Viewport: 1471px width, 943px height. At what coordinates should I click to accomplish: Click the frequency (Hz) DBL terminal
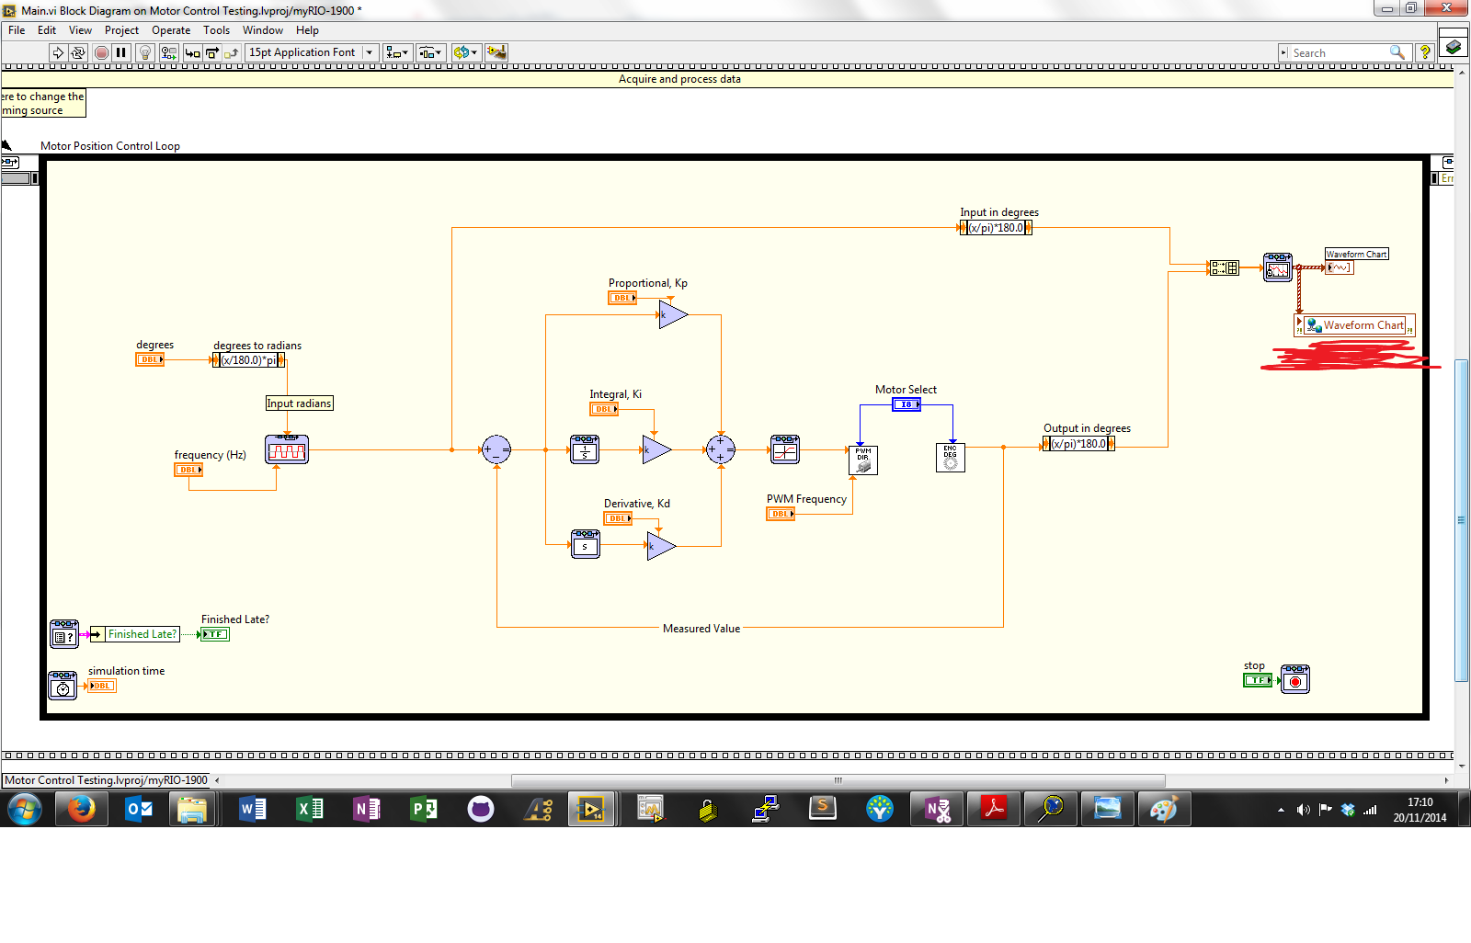point(188,470)
